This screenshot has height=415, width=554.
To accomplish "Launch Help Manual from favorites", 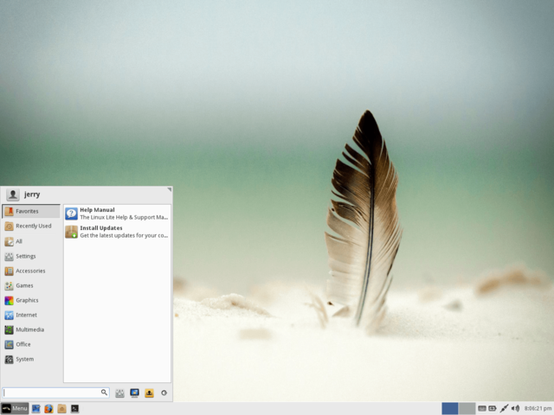I will click(118, 214).
